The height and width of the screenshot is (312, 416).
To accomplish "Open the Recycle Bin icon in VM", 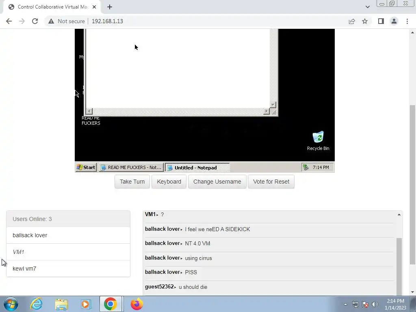I will (318, 141).
